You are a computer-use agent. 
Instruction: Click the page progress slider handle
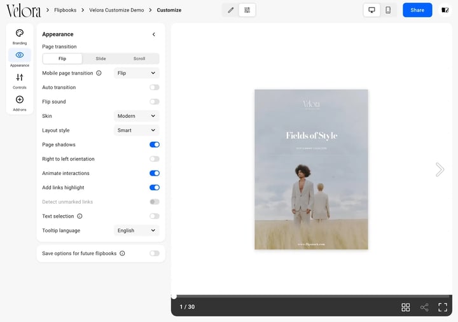174,297
